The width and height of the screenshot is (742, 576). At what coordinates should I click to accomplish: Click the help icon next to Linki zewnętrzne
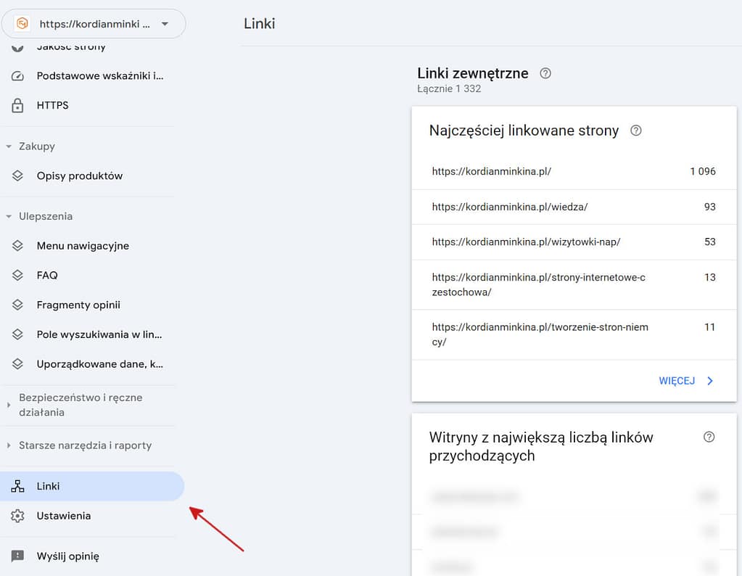(x=545, y=73)
